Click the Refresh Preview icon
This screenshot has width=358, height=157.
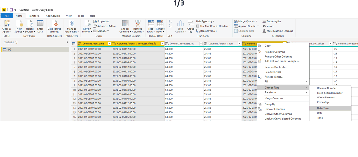[87, 23]
